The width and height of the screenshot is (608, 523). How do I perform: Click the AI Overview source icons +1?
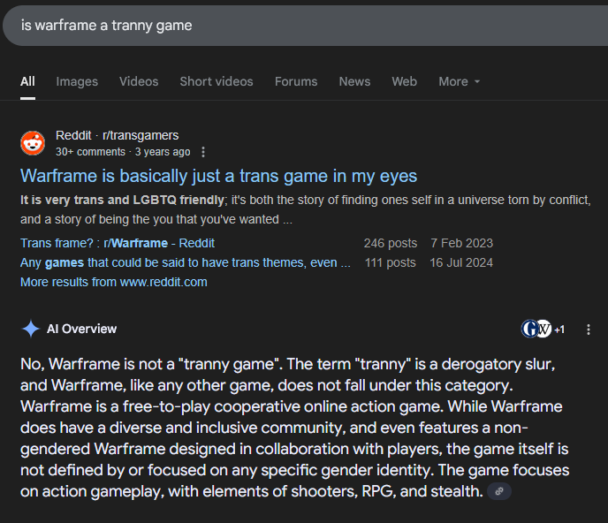point(543,330)
